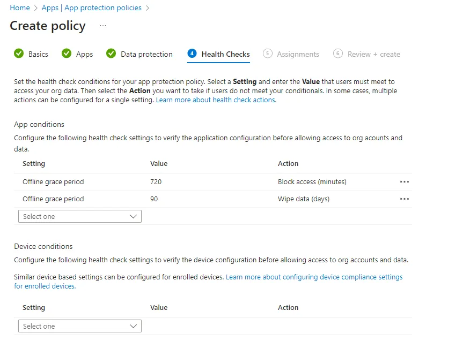Click the step 6 Review number icon
This screenshot has height=349, width=463.
[x=337, y=54]
